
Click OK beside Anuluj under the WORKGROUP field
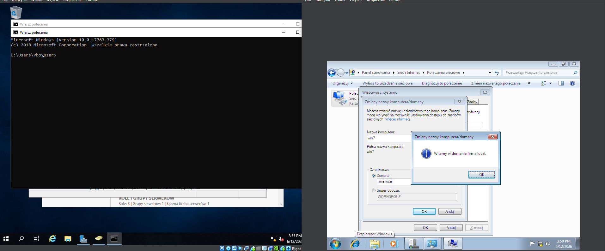point(424,212)
